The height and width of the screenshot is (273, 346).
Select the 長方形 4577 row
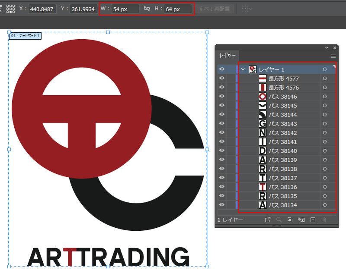(x=276, y=78)
